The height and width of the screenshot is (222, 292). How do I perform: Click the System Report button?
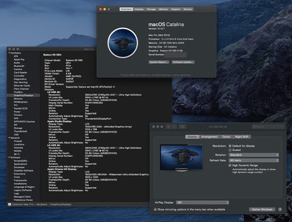tap(159, 62)
